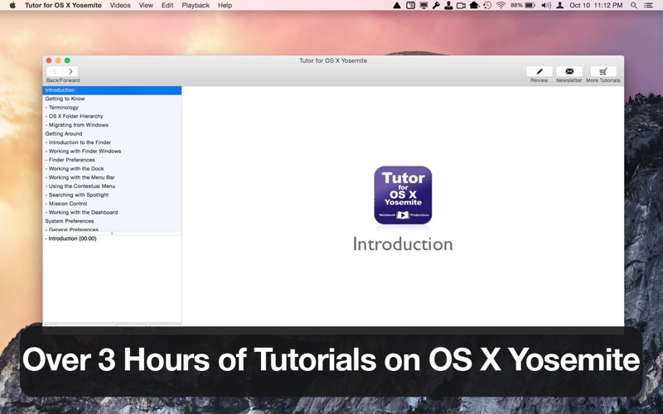The height and width of the screenshot is (414, 663).
Task: Click the volume icon in menu bar
Action: pos(546,5)
